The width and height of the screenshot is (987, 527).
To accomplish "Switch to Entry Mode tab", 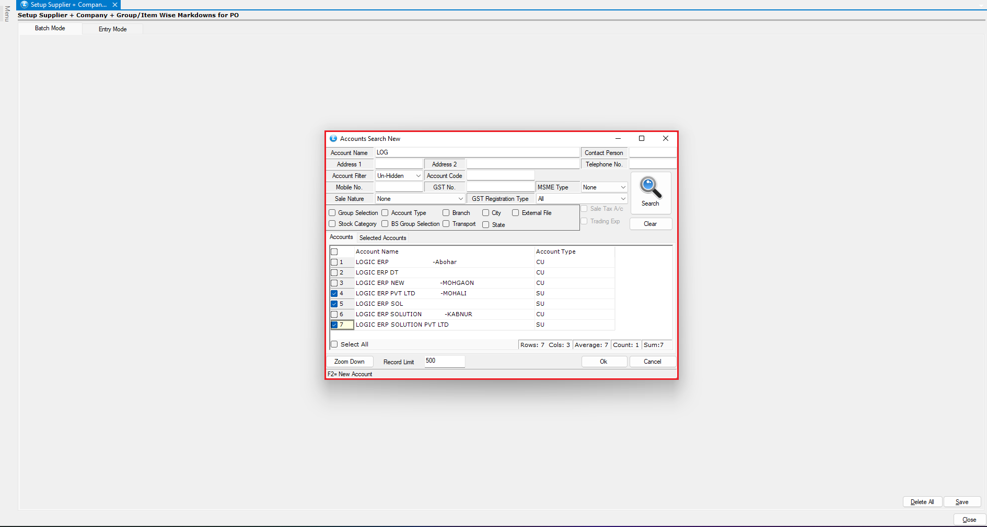I will (x=112, y=29).
